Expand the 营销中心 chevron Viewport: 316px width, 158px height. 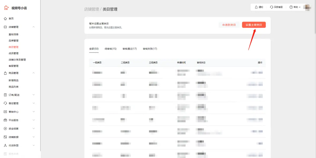[x=34, y=112]
